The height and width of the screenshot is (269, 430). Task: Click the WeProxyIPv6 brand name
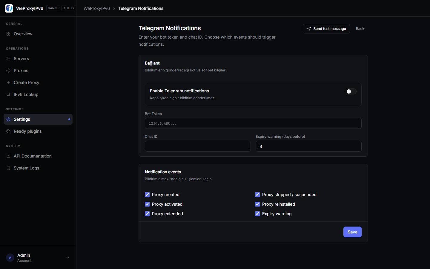click(30, 8)
